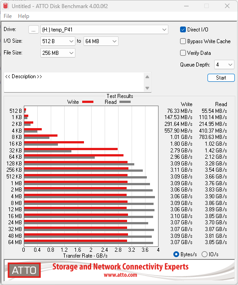Click the description scroll down arrow
The image size is (238, 285).
point(147,88)
